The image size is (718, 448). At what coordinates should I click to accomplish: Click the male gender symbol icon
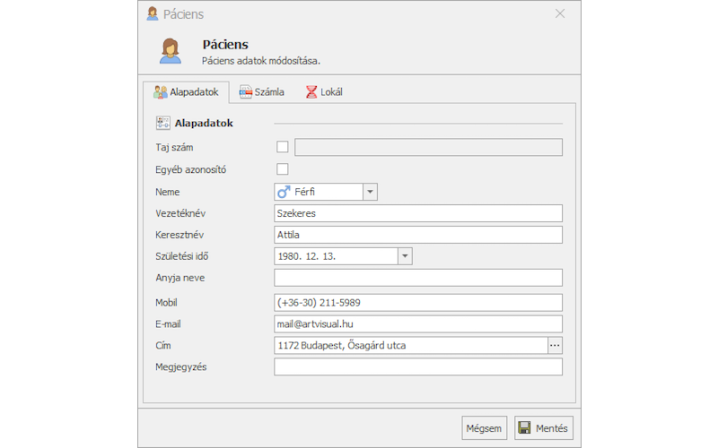tap(284, 192)
